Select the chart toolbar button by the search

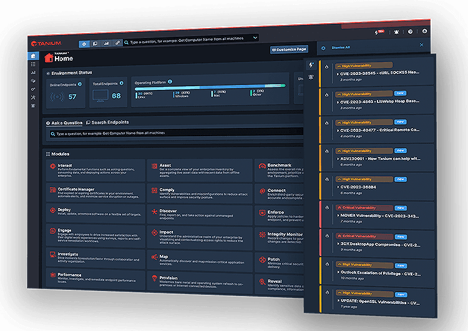pyautogui.click(x=106, y=43)
